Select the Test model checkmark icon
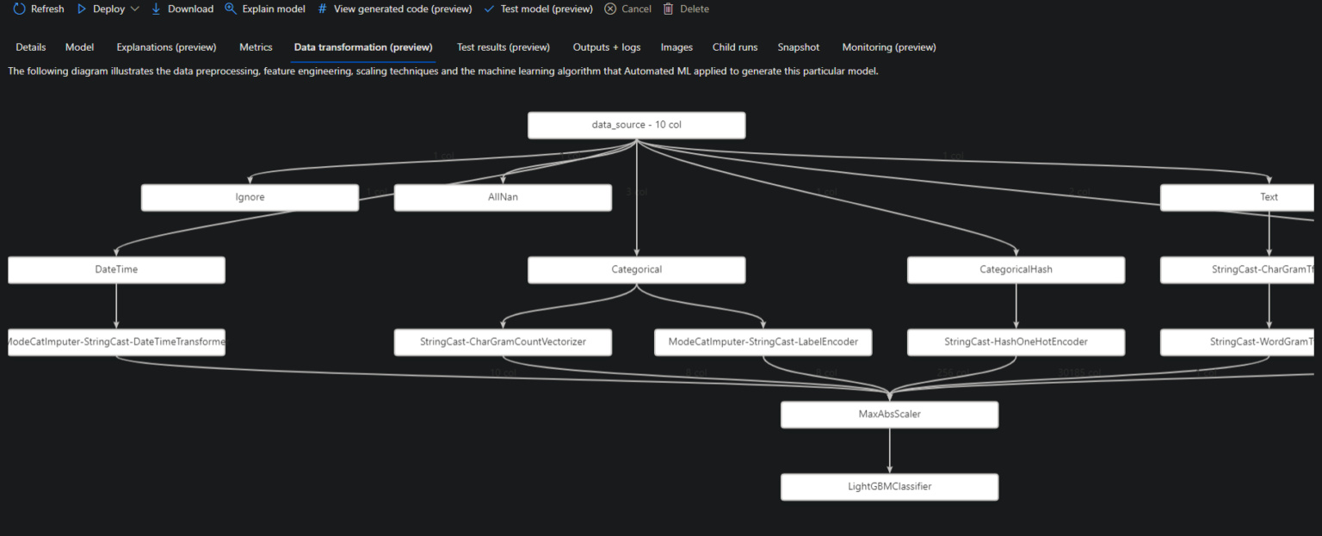Viewport: 1322px width, 536px height. tap(491, 9)
